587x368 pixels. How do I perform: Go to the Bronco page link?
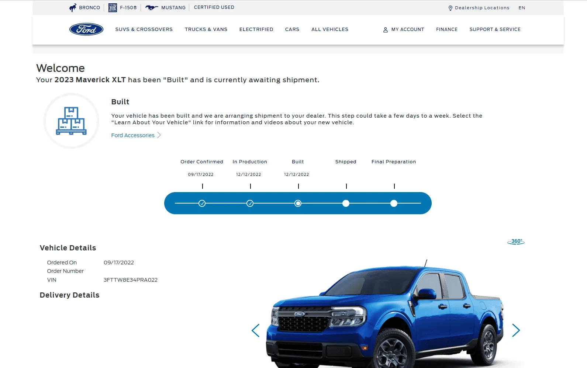[x=90, y=7]
